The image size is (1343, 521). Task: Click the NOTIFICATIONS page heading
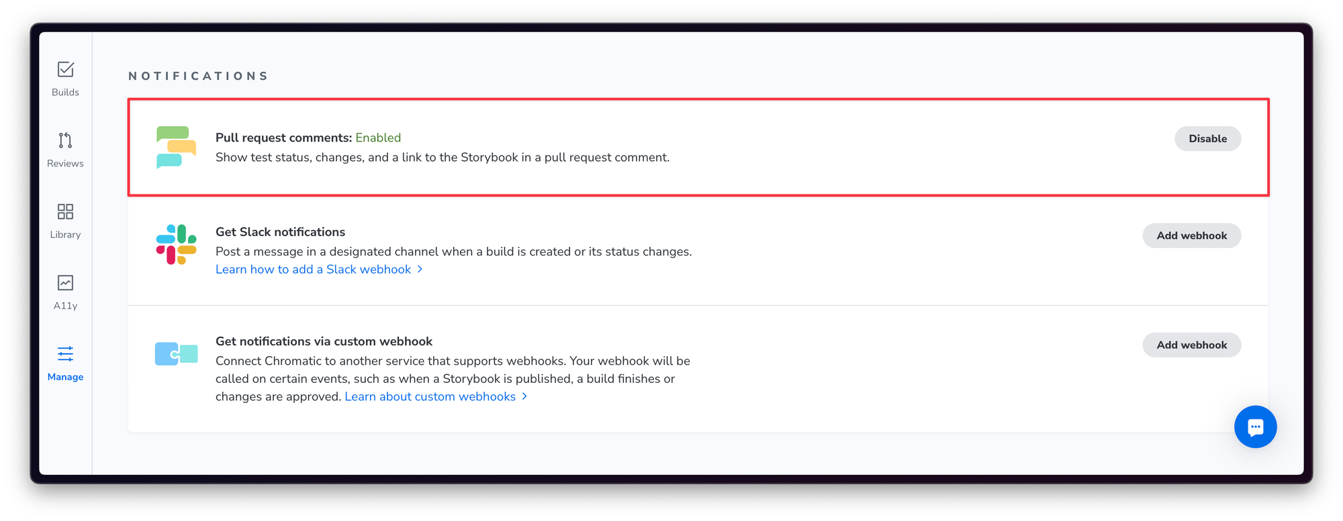[x=198, y=75]
